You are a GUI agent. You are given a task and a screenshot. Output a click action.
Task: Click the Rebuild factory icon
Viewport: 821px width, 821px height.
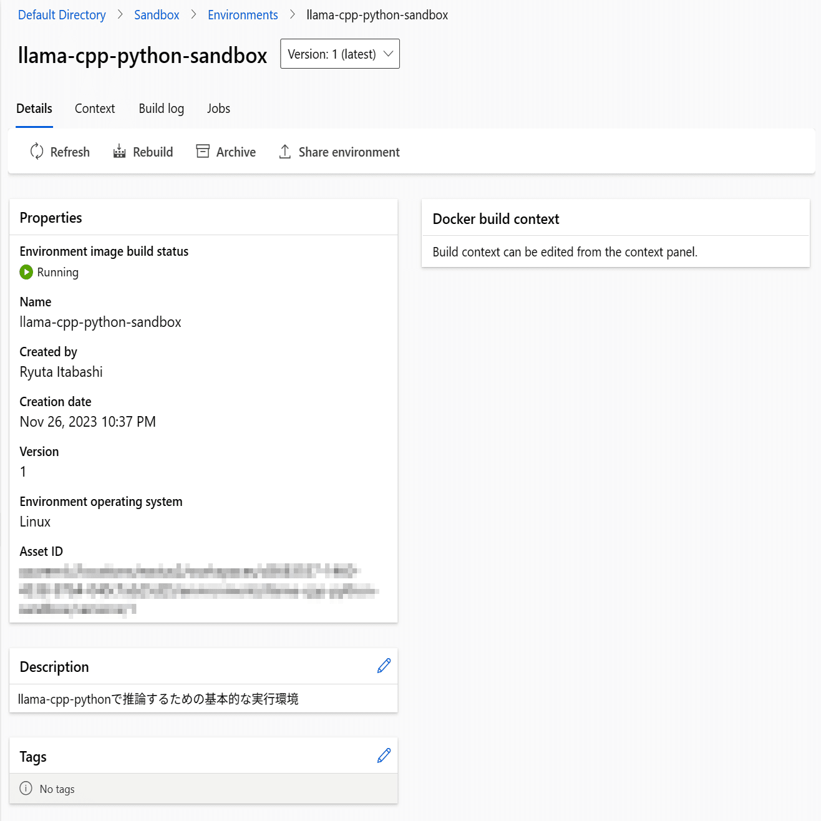tap(119, 152)
